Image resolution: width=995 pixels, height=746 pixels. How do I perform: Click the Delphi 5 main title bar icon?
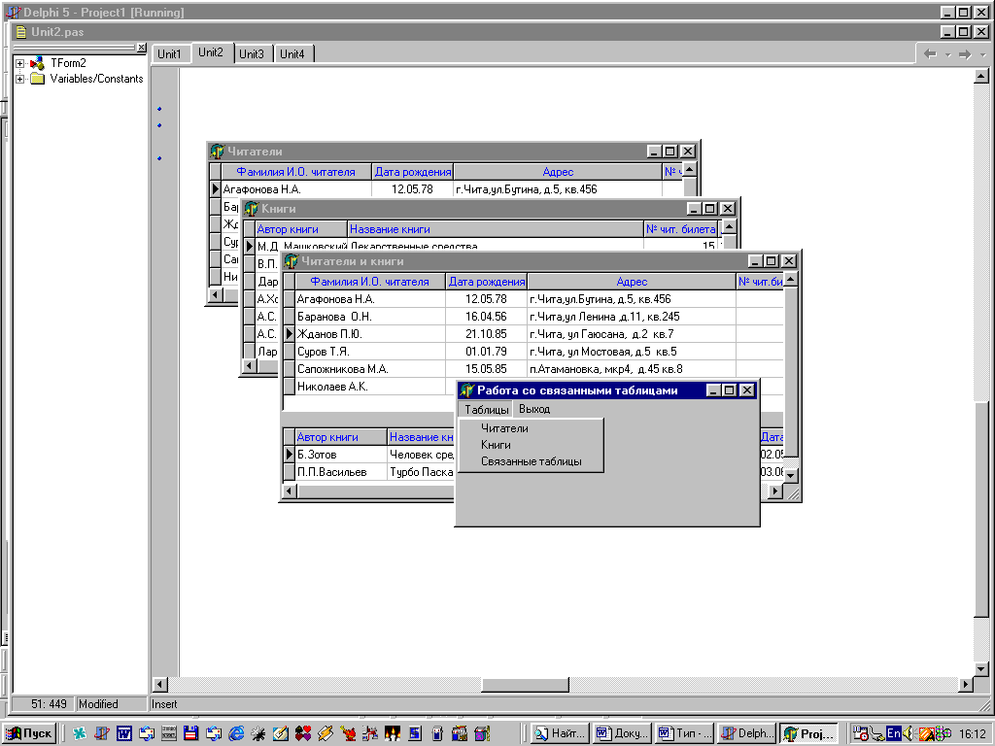coord(13,12)
